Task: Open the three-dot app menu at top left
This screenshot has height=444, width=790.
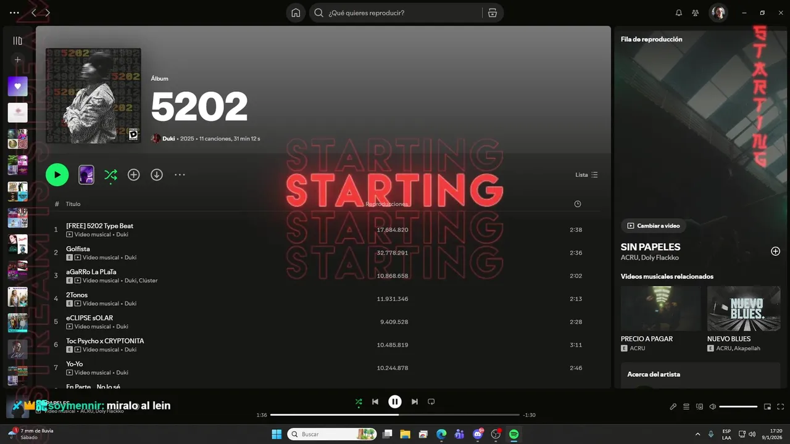Action: coord(14,13)
